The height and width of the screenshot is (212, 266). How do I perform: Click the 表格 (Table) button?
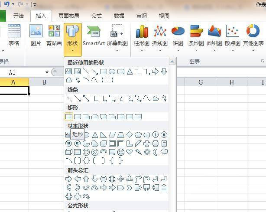tap(14, 35)
